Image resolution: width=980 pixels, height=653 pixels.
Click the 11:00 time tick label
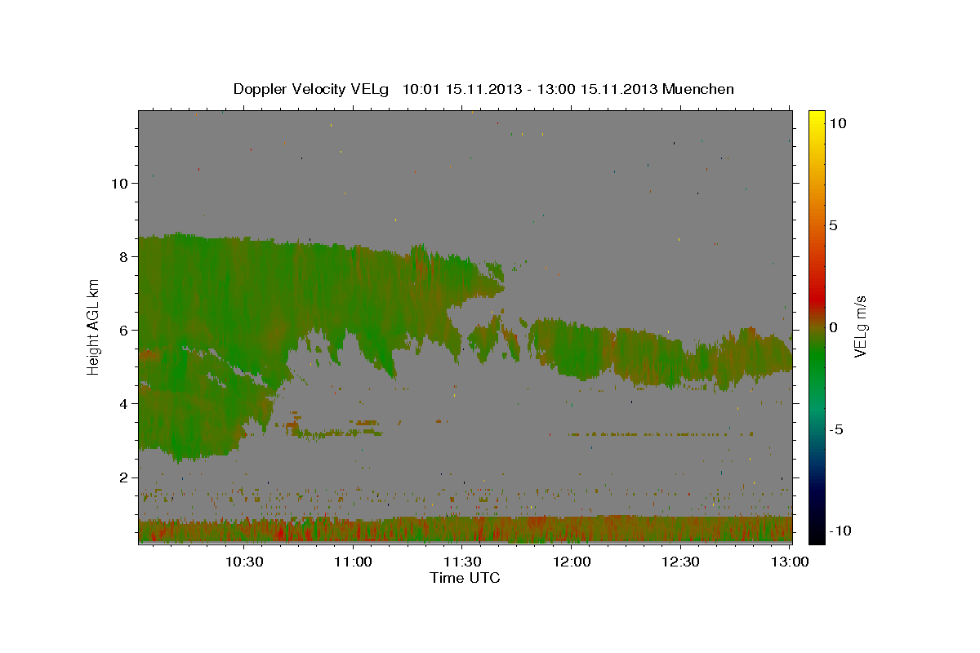[354, 562]
